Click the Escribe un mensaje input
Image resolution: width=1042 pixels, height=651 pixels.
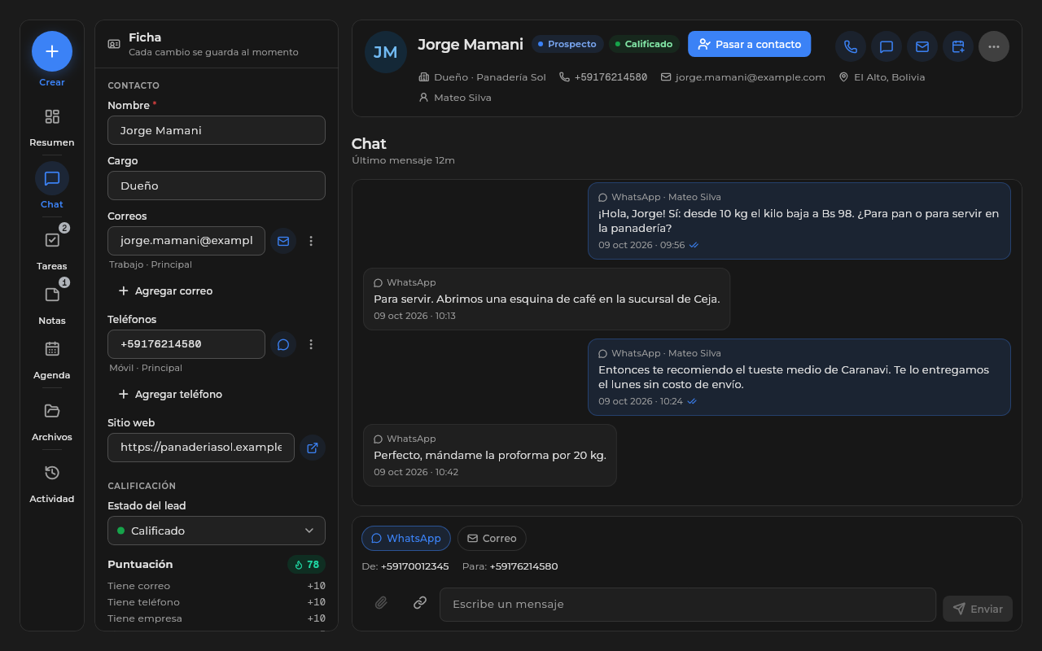[x=688, y=605]
